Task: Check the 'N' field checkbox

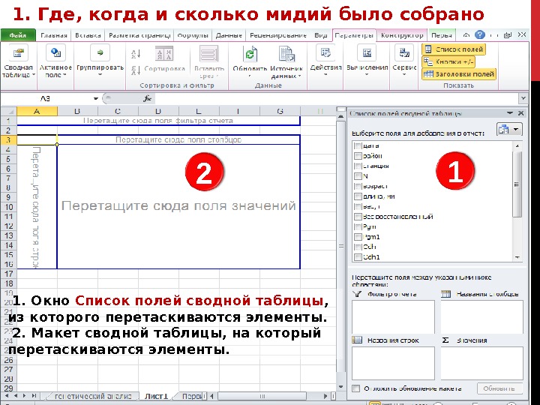Action: coord(358,176)
